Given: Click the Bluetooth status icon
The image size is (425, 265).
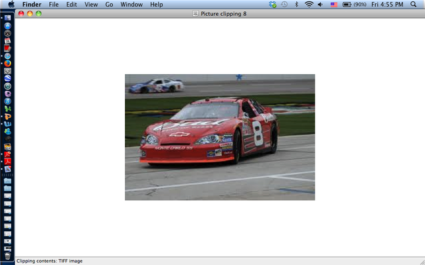Looking at the screenshot, I should pyautogui.click(x=296, y=5).
